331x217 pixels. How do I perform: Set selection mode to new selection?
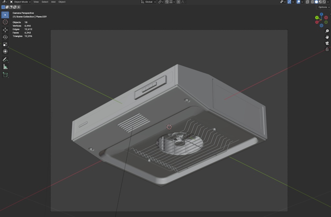tap(3, 7)
